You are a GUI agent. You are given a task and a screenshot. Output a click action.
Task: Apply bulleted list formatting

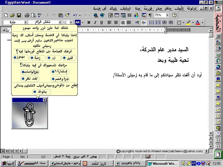pos(158,23)
